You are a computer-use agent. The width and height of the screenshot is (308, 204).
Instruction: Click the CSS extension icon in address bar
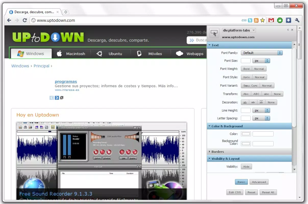pyautogui.click(x=244, y=20)
